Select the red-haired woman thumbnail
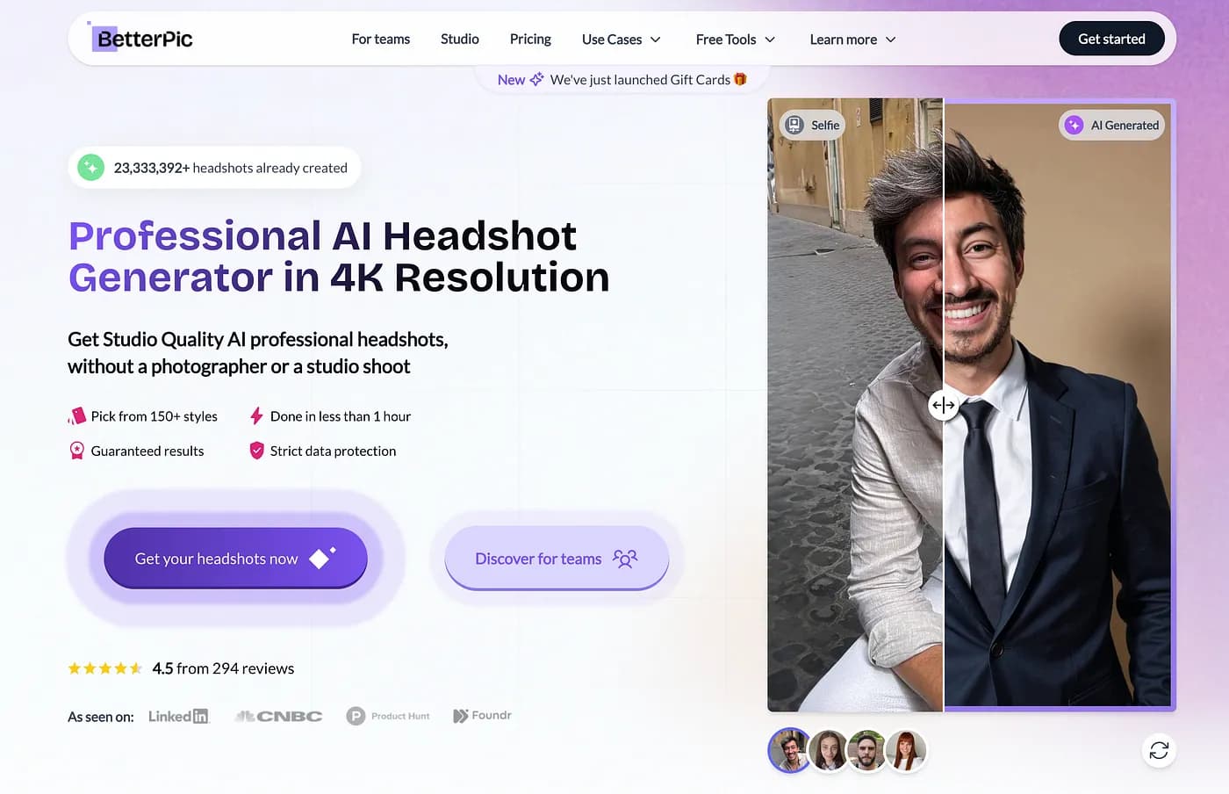The image size is (1229, 794). click(905, 751)
